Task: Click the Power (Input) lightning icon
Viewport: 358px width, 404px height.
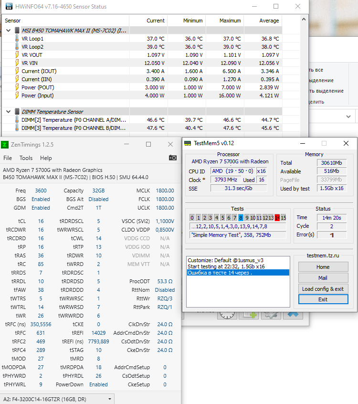Action: [17, 96]
